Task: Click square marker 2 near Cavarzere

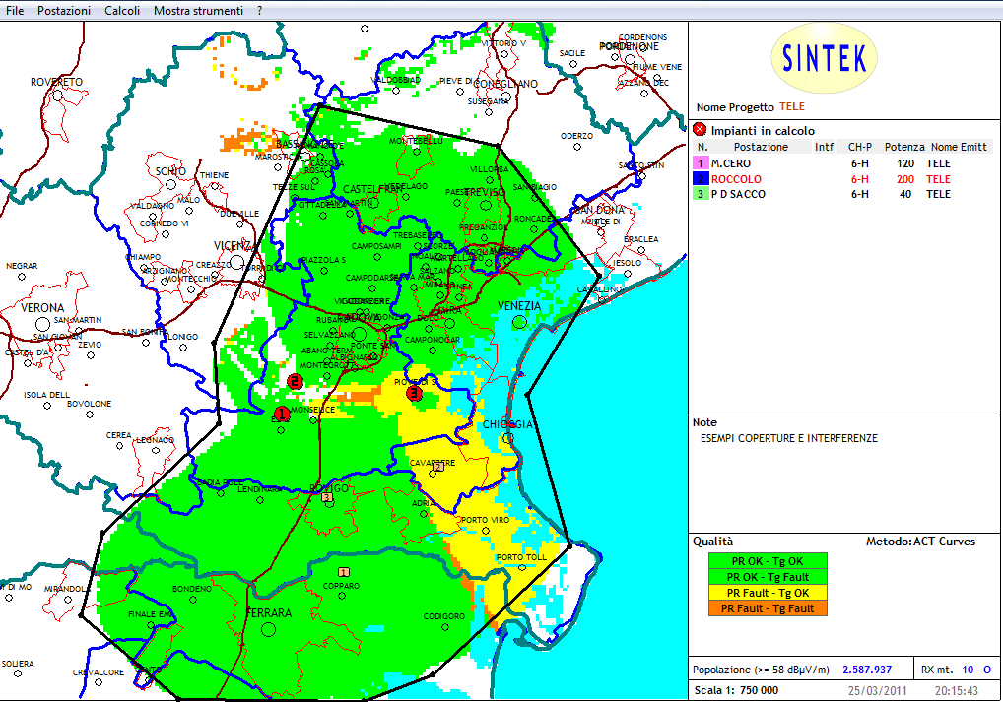Action: pos(439,467)
